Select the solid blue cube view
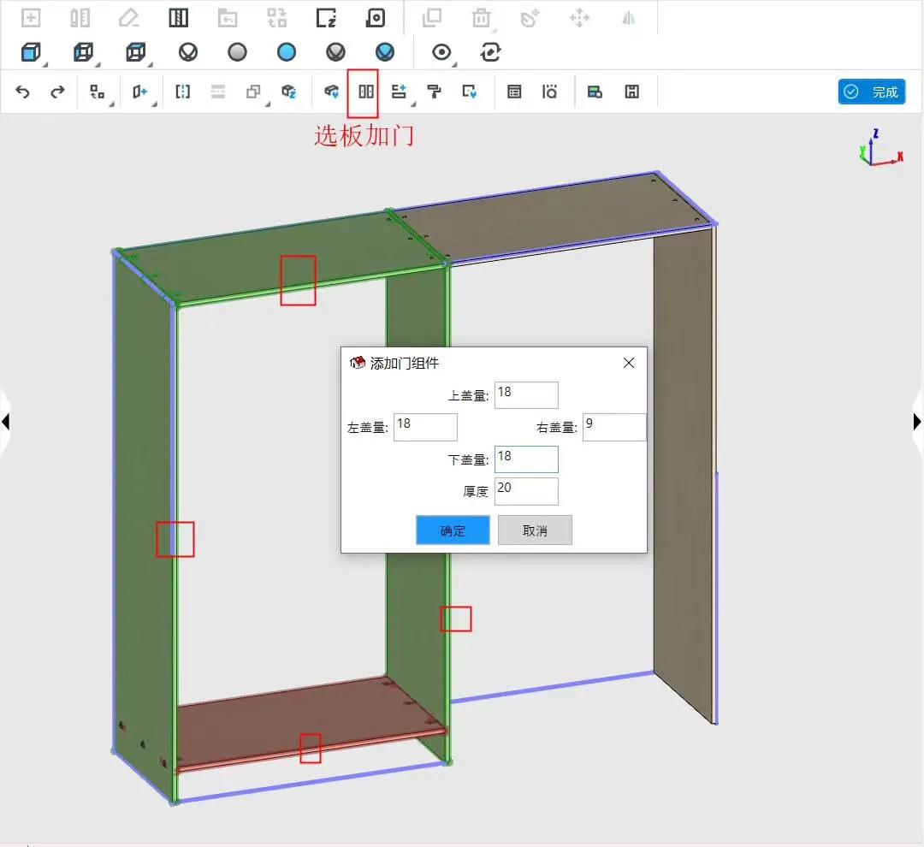Screen dimensions: 924x847 click(31, 53)
